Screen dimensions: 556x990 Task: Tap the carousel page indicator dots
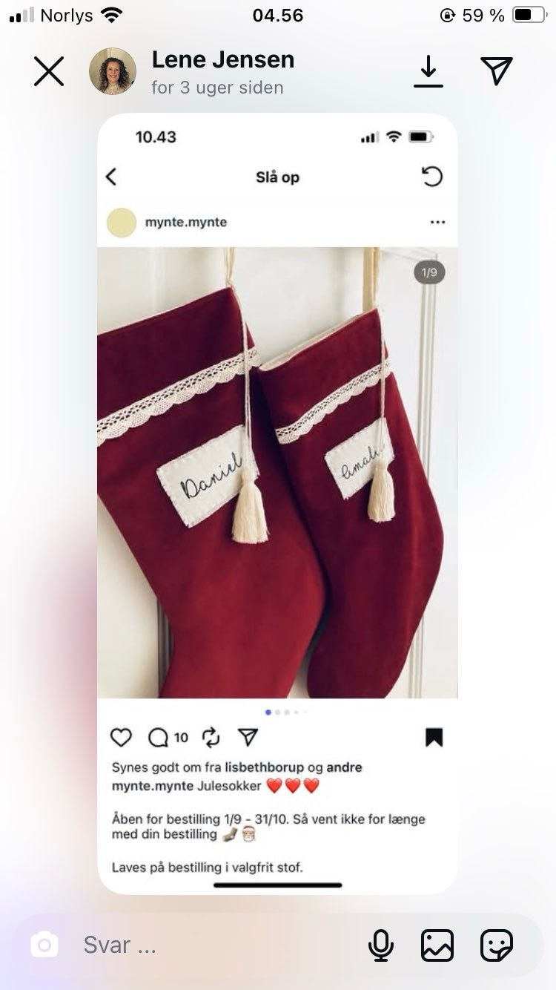pos(286,712)
